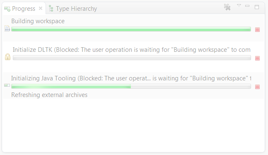
Task: Maximize the Progress view panel
Action: [x=257, y=7]
